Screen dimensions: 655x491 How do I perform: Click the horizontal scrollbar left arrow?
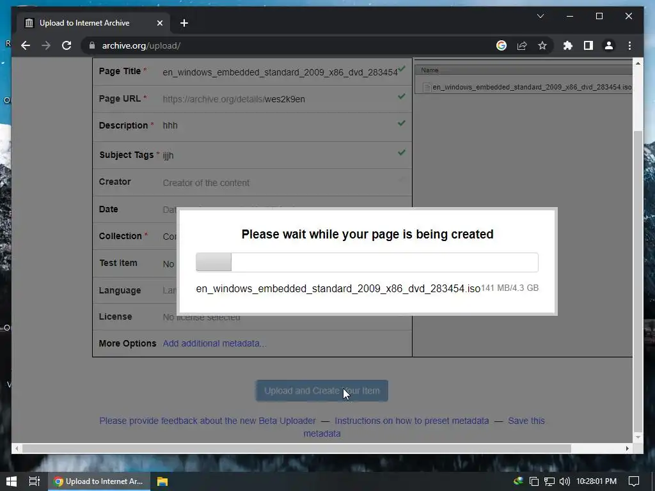pyautogui.click(x=17, y=448)
